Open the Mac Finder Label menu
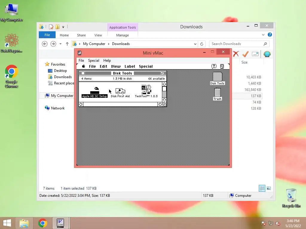 click(x=130, y=66)
